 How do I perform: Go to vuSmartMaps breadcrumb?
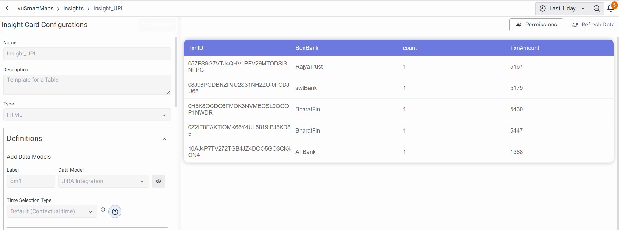pos(36,8)
